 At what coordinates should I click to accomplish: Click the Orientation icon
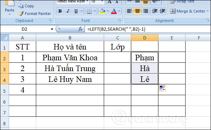pyautogui.click(x=155, y=2)
